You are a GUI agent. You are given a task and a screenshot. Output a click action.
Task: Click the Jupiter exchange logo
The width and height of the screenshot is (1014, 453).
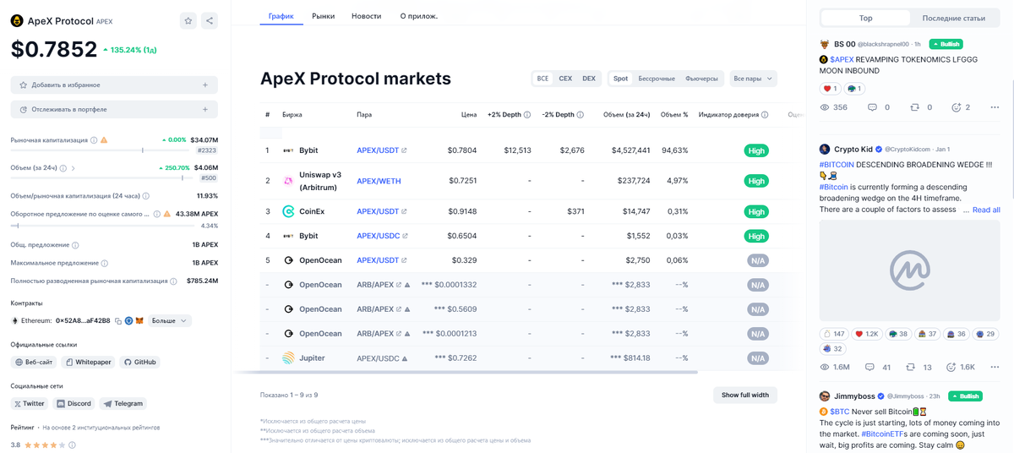coord(288,358)
